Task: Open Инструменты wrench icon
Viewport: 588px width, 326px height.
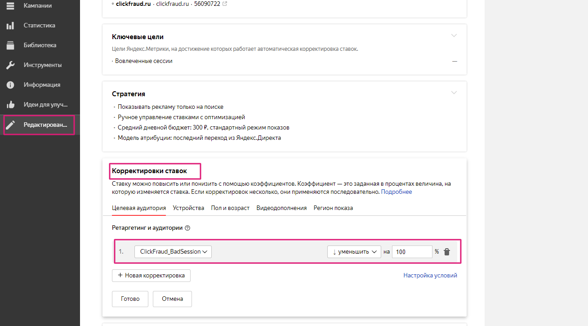Action: tap(10, 65)
